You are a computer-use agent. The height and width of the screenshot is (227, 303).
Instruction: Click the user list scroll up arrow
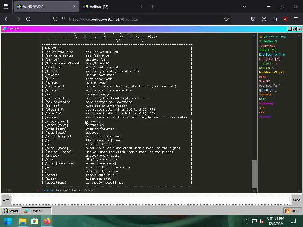(299, 36)
